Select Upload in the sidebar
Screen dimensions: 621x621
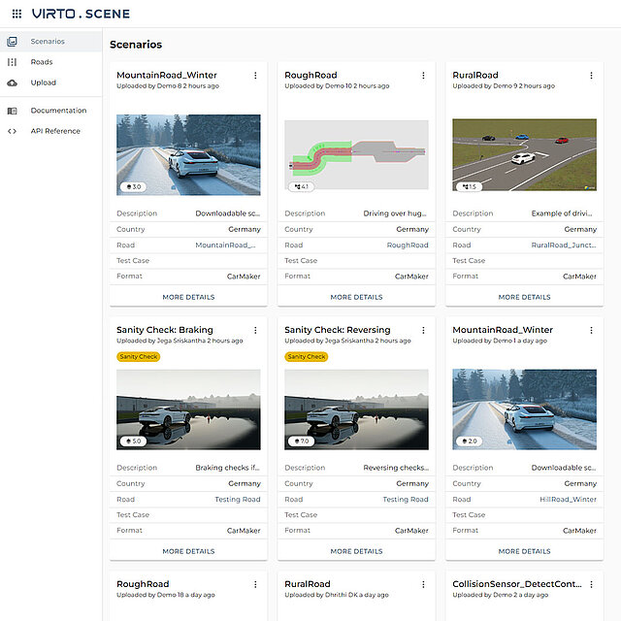tap(44, 83)
